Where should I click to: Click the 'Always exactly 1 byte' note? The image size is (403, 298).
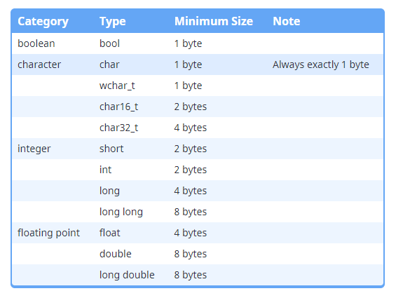coord(321,65)
